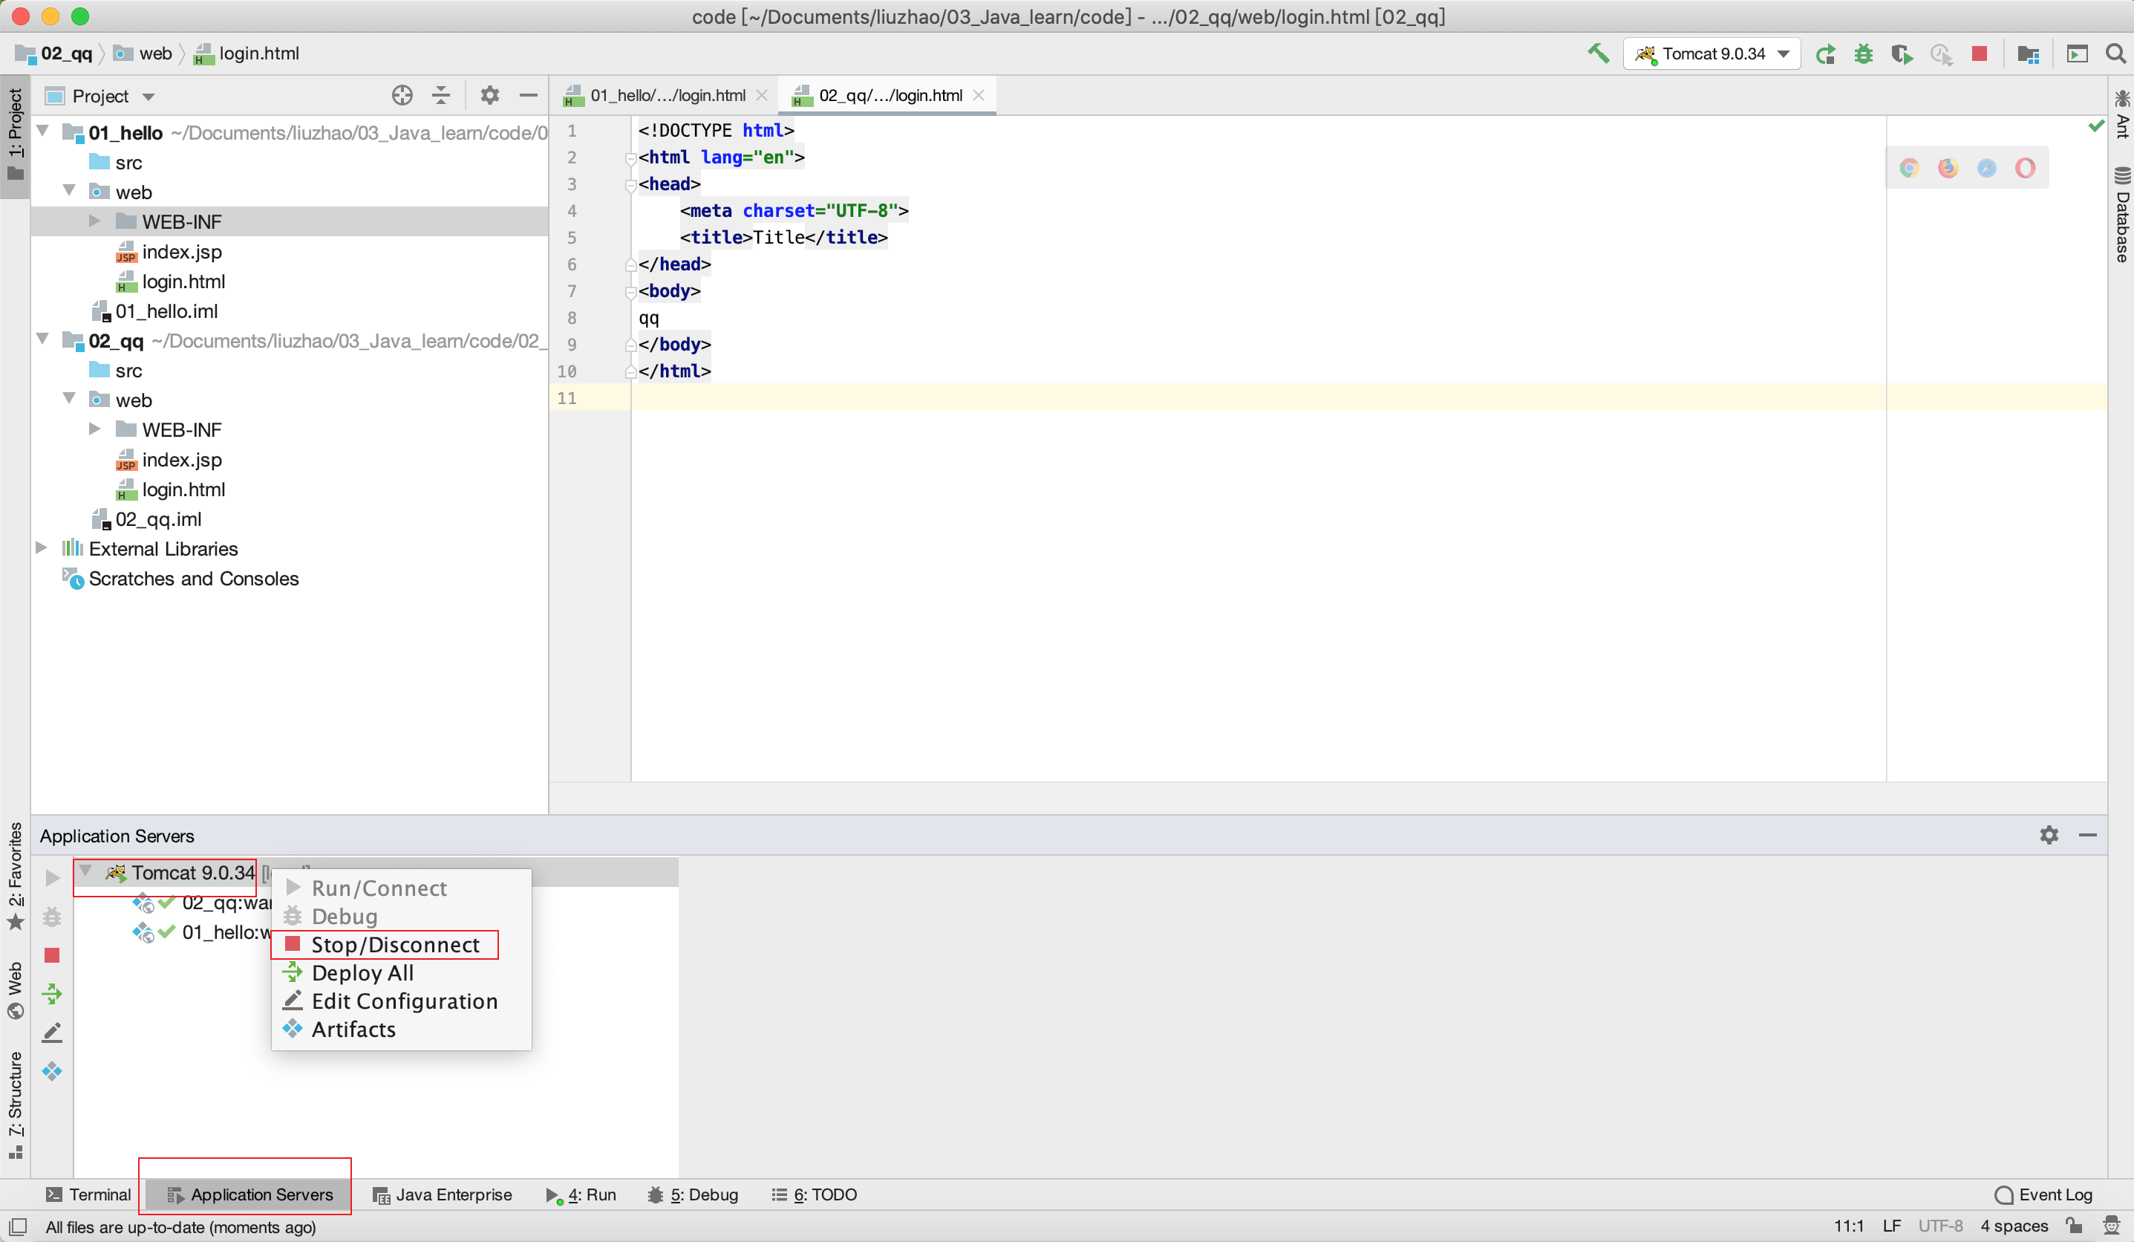This screenshot has width=2134, height=1242.
Task: Click the pencil Edit Configuration icon in server panel sidebar
Action: 53,1032
